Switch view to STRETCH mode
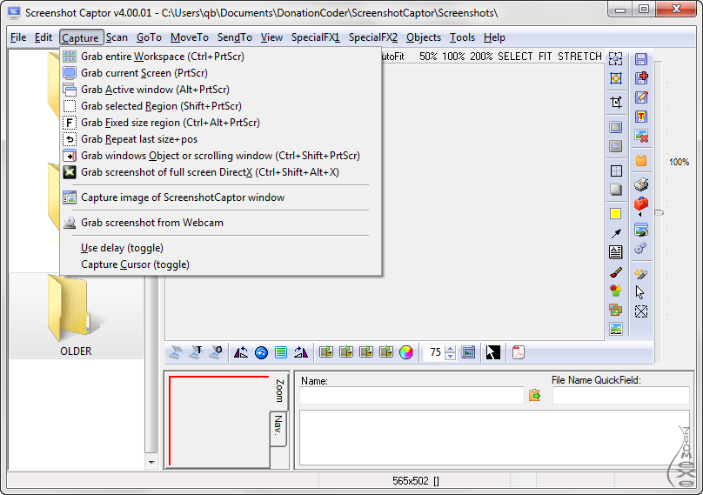703x495 pixels. (579, 57)
